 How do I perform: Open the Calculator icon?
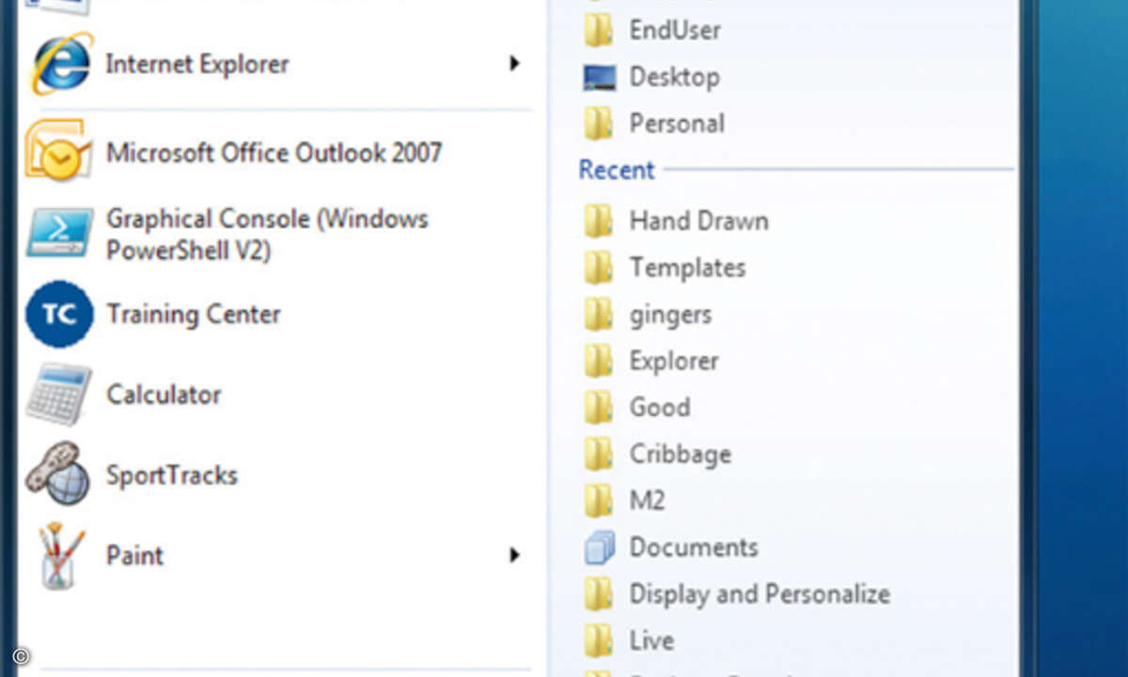click(x=58, y=394)
